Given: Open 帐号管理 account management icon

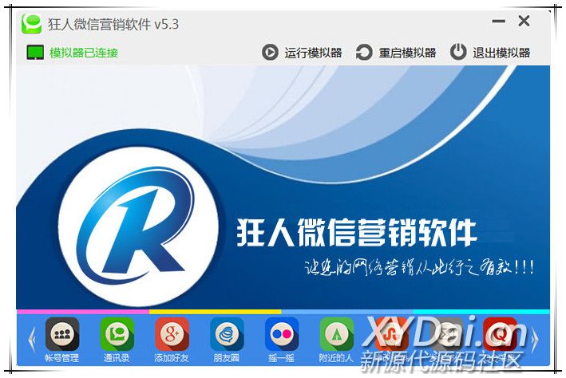Looking at the screenshot, I should coord(62,334).
